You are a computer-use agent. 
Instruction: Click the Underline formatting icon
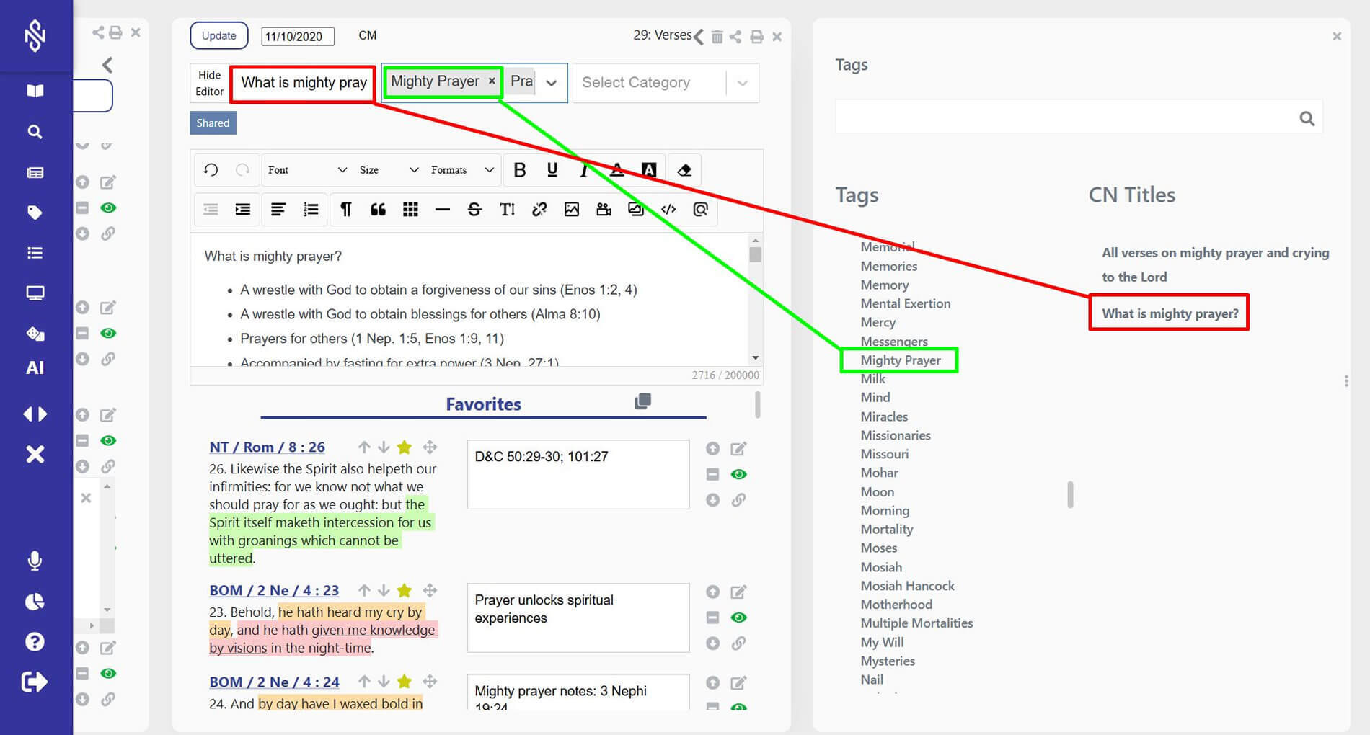click(x=552, y=170)
